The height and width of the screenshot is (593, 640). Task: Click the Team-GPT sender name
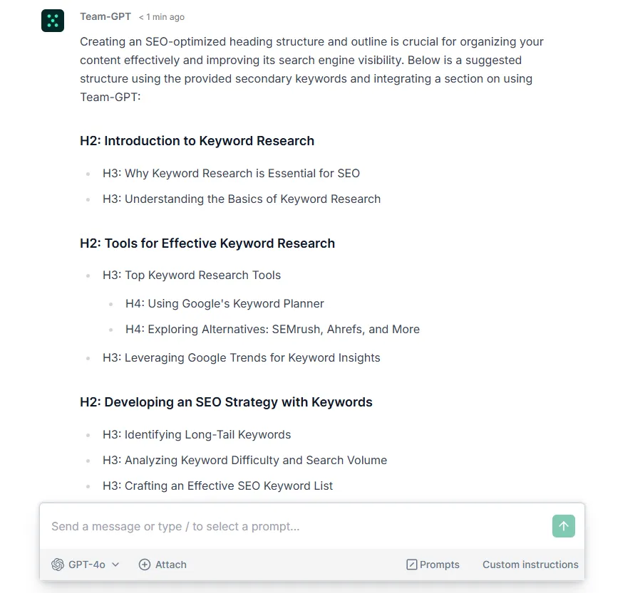tap(105, 16)
